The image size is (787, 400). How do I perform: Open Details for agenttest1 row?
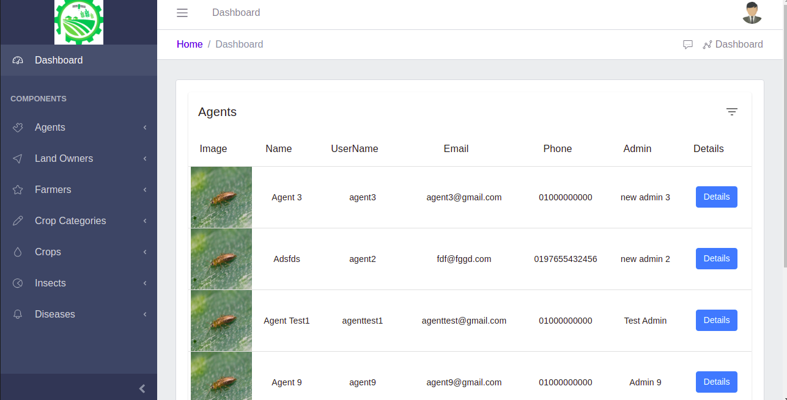716,321
